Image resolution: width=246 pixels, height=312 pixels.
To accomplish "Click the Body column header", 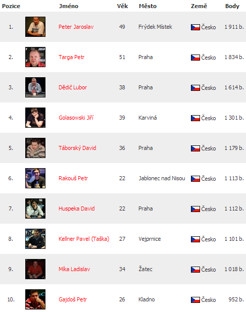I will 232,6.
